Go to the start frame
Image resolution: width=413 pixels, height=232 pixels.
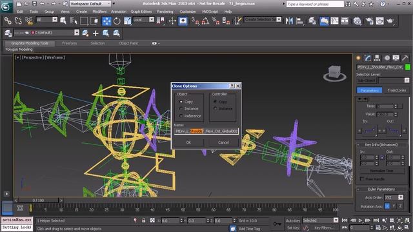[345, 220]
